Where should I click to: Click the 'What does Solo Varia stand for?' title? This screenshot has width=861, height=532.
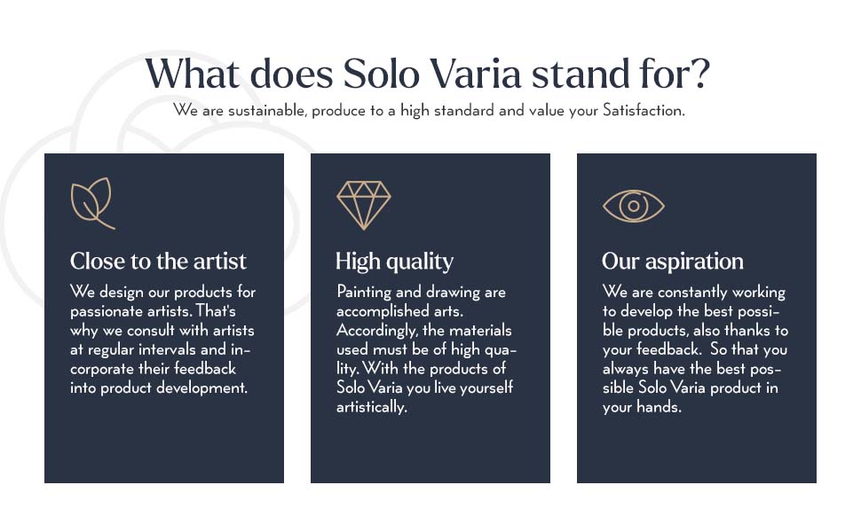click(427, 74)
